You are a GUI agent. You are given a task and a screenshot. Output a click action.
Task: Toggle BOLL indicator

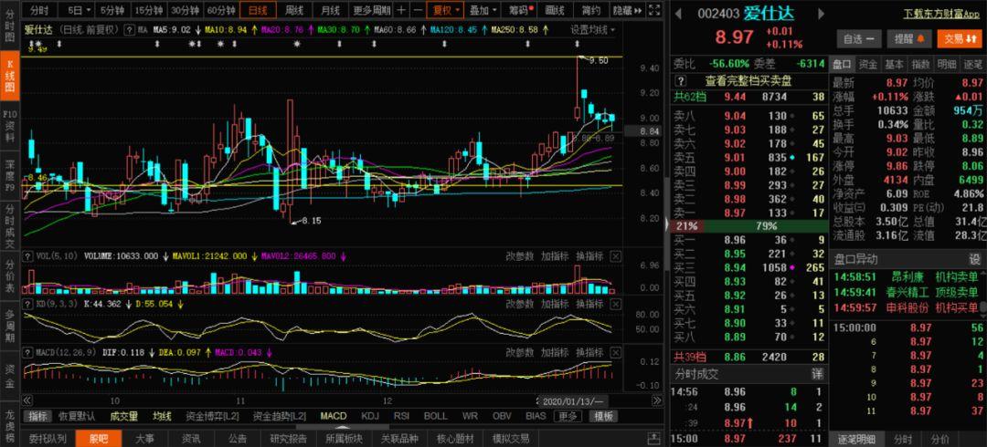[x=436, y=416]
